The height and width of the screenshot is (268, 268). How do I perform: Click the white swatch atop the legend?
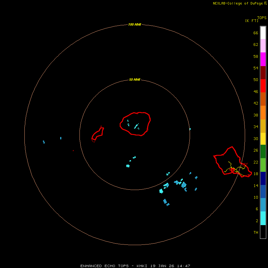(x=263, y=33)
